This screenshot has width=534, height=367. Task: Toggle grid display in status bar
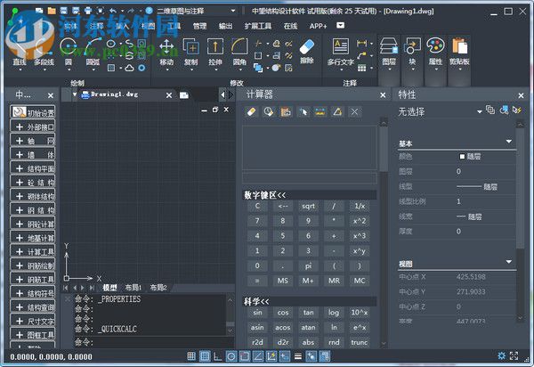point(205,356)
